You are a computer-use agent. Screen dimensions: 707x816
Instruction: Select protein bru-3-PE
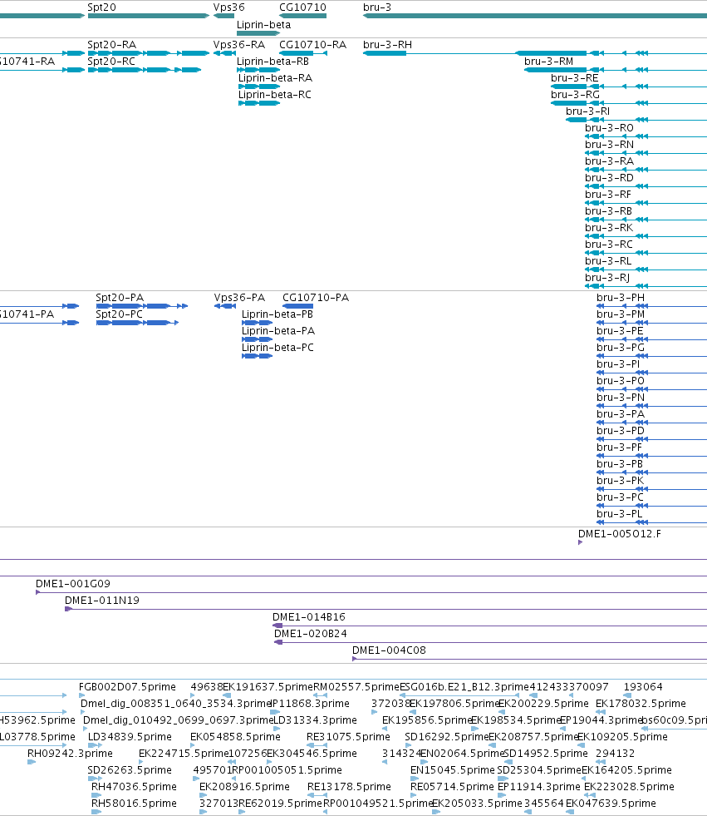[x=620, y=331]
